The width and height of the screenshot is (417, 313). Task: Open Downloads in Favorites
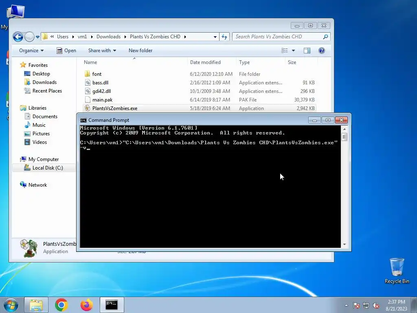click(x=44, y=82)
